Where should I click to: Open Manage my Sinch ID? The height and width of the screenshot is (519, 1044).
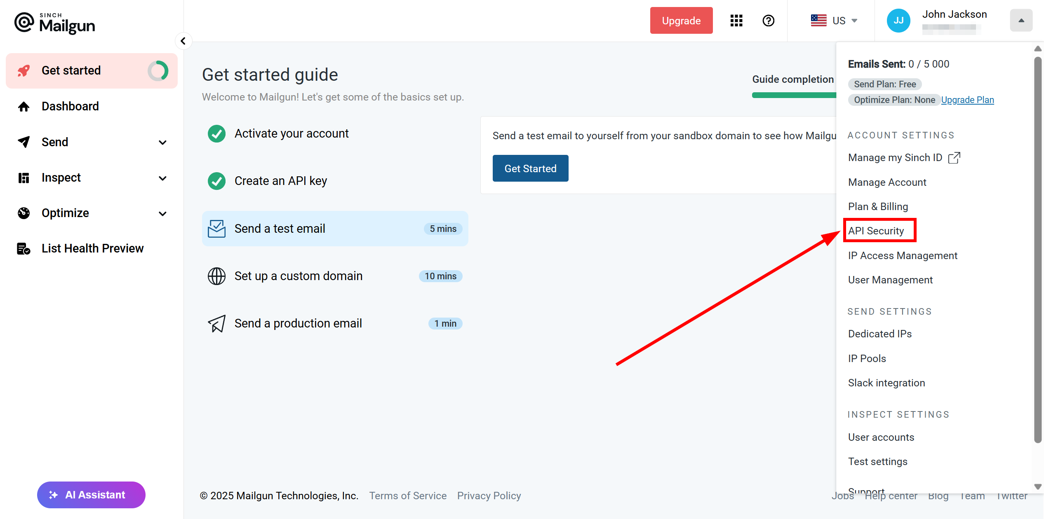(x=904, y=158)
